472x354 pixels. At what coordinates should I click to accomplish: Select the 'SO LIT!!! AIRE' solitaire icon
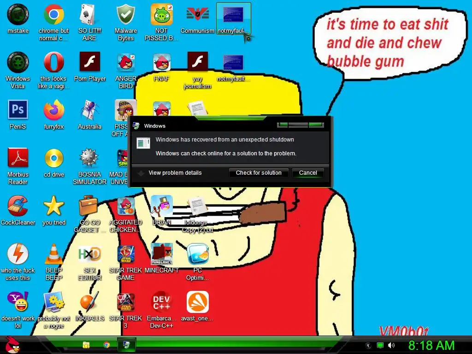[x=89, y=22]
